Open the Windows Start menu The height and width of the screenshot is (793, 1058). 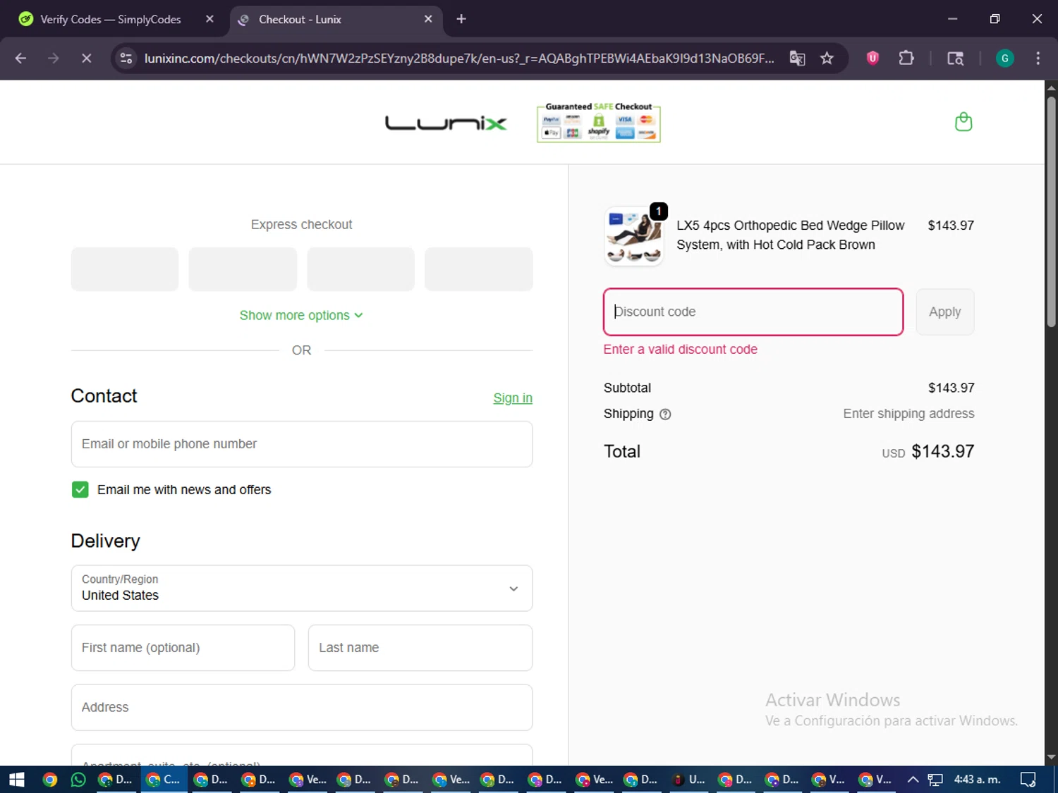pyautogui.click(x=16, y=780)
